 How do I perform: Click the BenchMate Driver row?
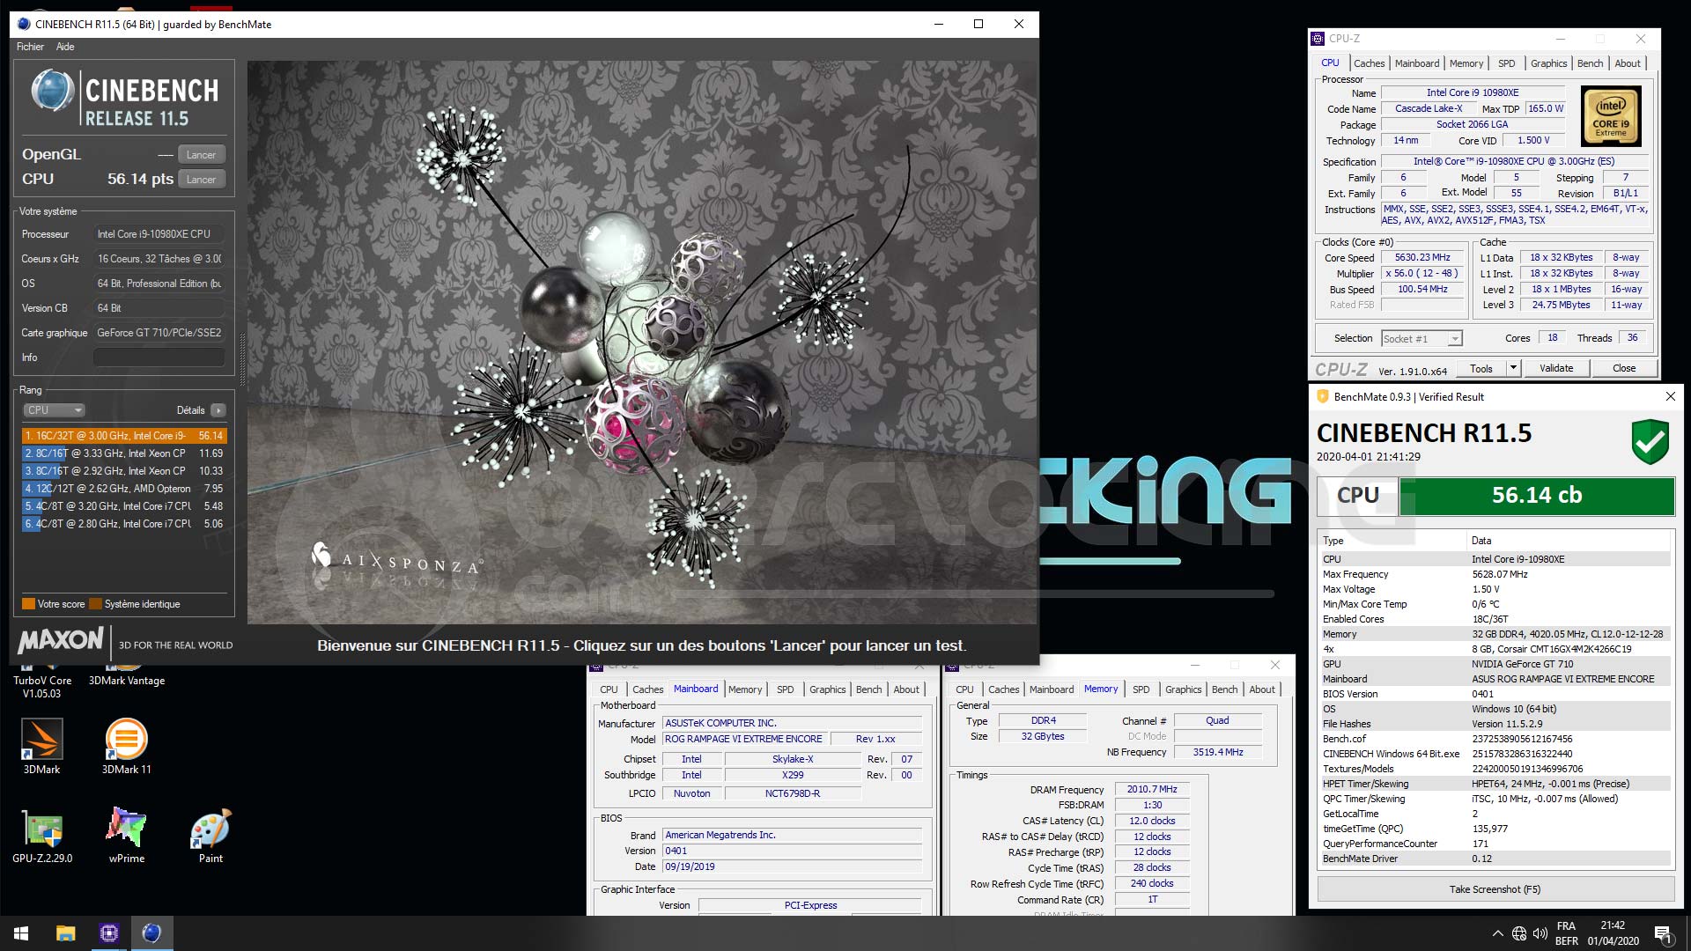(1495, 859)
